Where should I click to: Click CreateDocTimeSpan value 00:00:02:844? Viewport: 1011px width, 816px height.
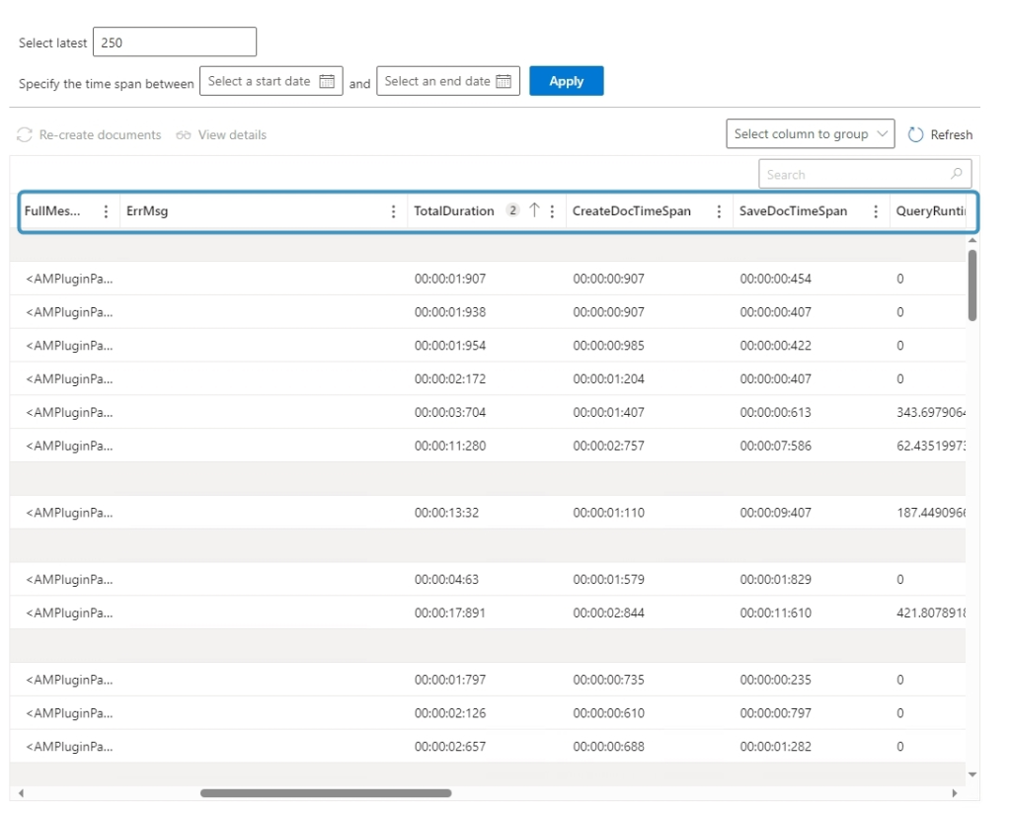[x=608, y=612]
